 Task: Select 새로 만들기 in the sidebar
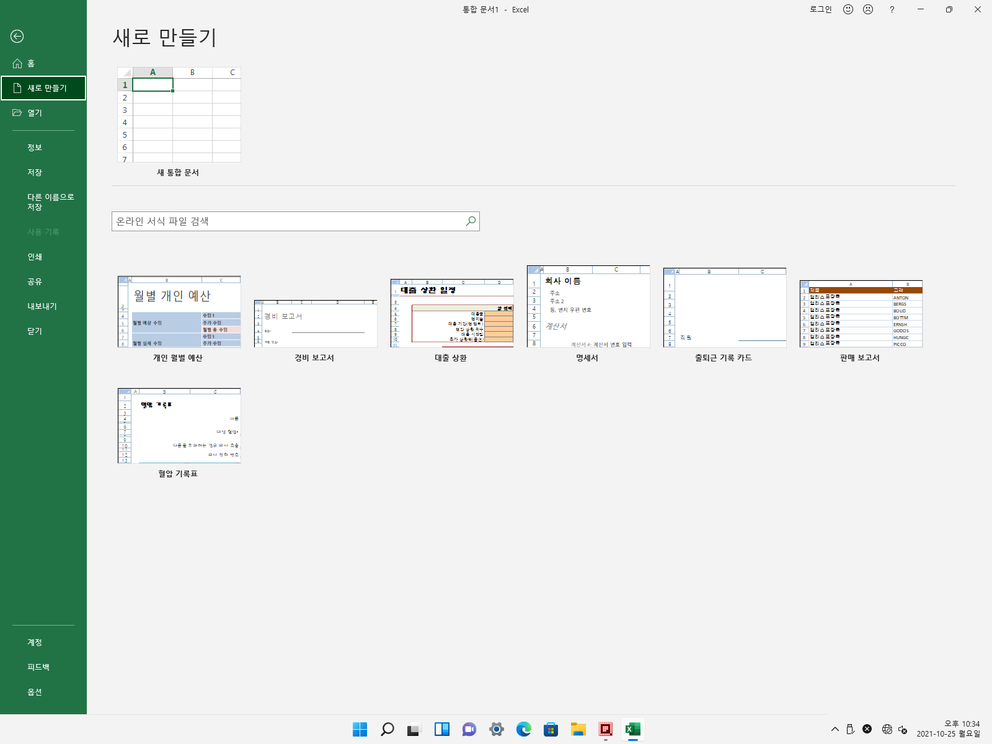[x=43, y=88]
